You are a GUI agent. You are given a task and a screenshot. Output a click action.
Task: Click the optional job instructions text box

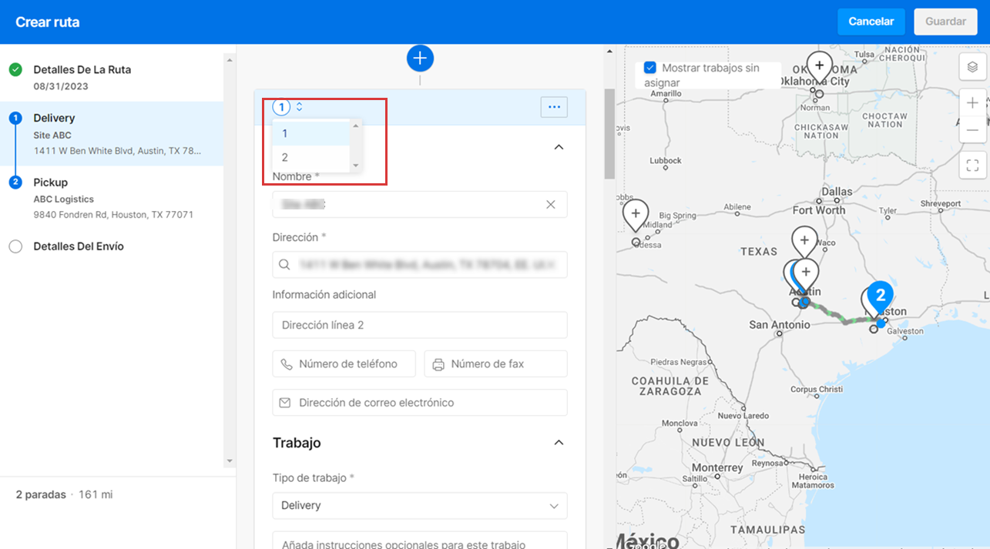[x=420, y=540]
